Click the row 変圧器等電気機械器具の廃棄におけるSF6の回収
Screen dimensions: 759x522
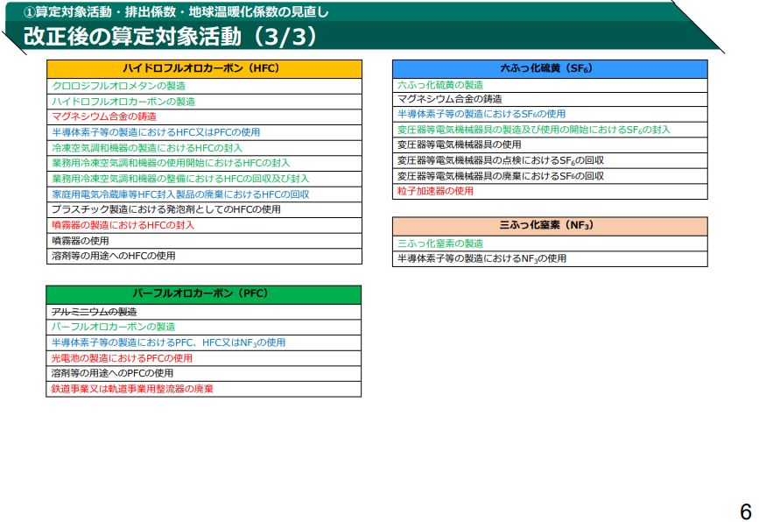click(x=550, y=176)
